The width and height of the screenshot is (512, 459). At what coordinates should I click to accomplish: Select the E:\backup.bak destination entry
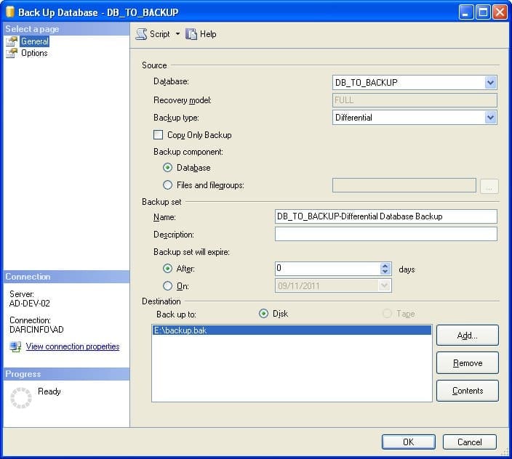tap(292, 330)
